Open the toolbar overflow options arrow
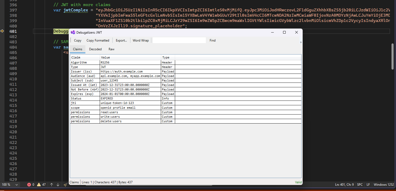This screenshot has width=396, height=191. [301, 42]
